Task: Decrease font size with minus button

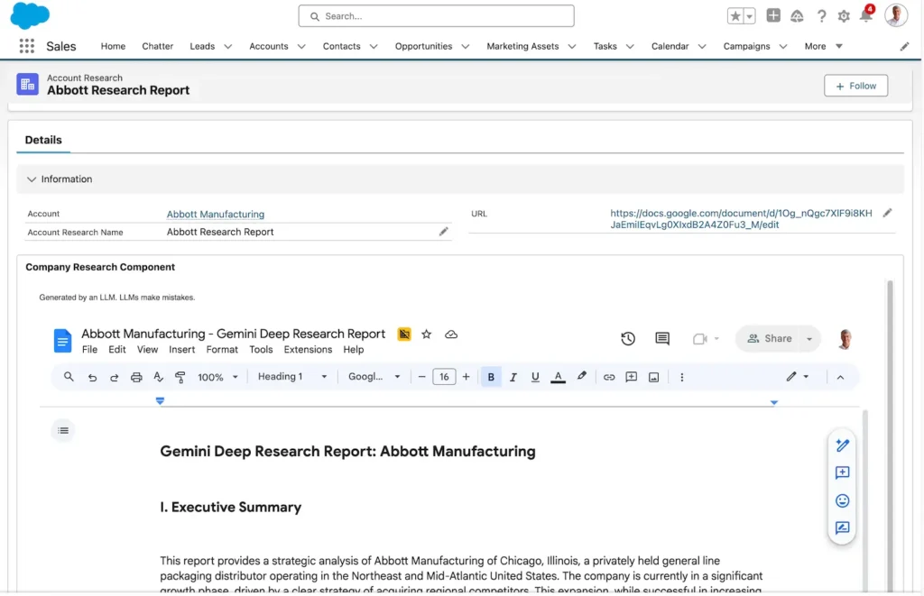Action: (421, 377)
